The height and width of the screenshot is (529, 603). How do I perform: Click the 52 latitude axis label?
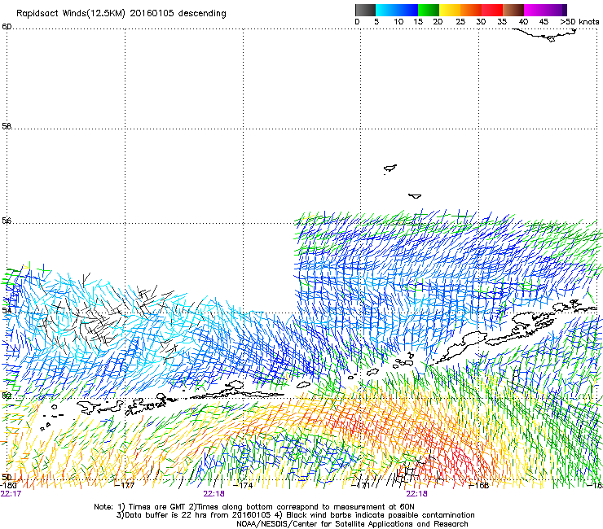pyautogui.click(x=7, y=396)
